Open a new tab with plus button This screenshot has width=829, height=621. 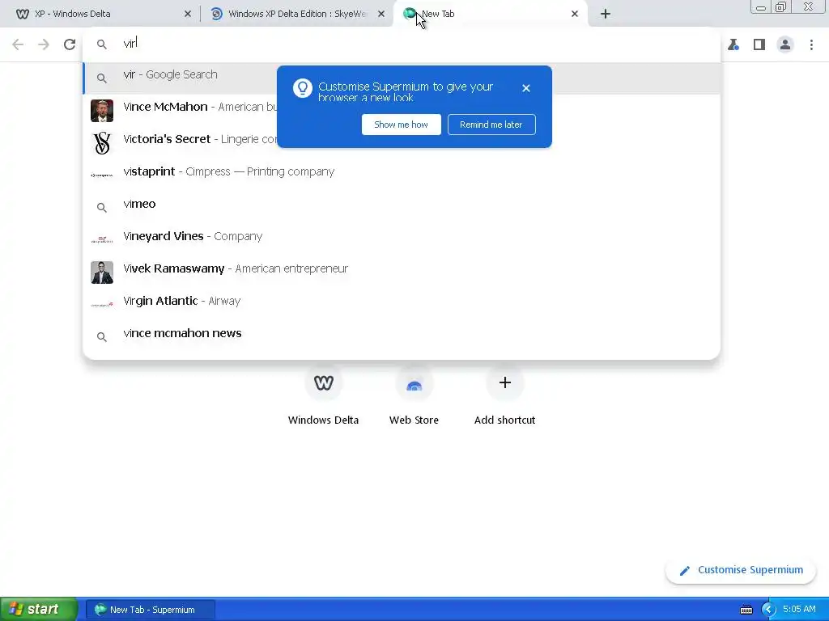point(606,14)
